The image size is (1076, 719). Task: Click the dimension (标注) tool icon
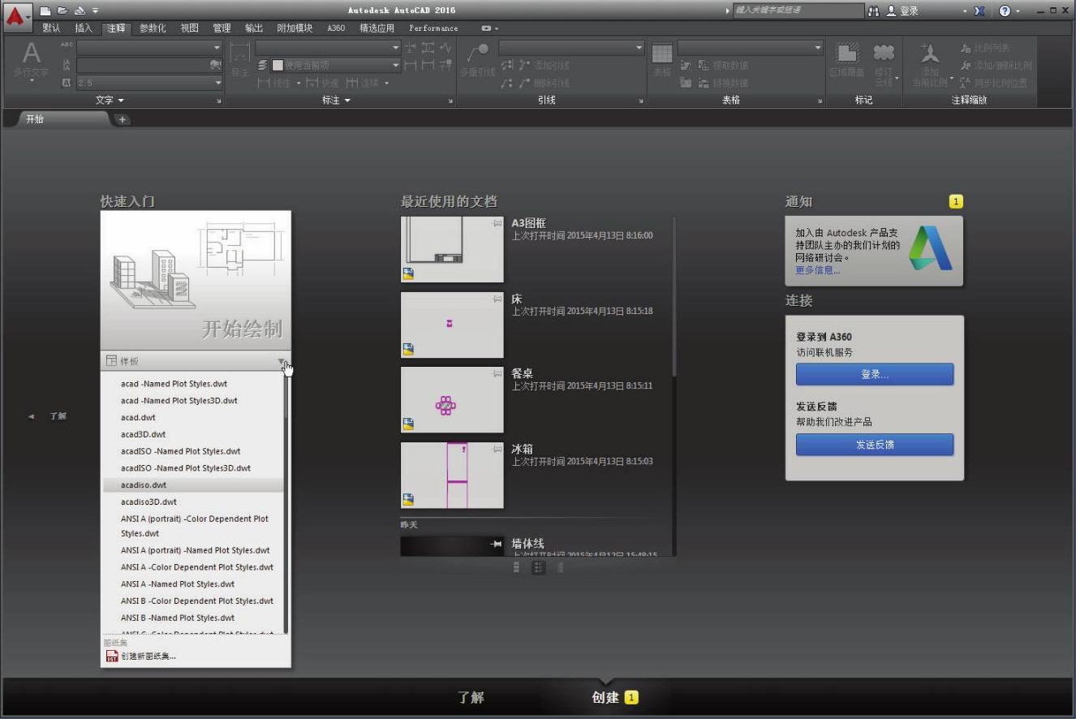(239, 54)
